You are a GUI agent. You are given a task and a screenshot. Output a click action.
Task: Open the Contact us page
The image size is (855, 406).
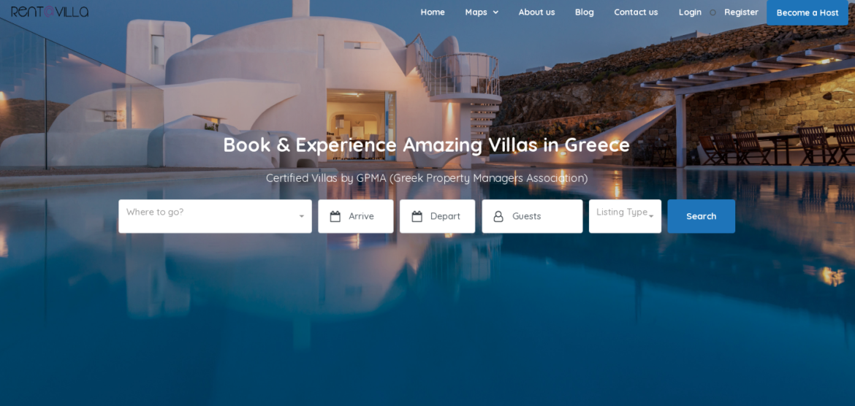pyautogui.click(x=636, y=12)
